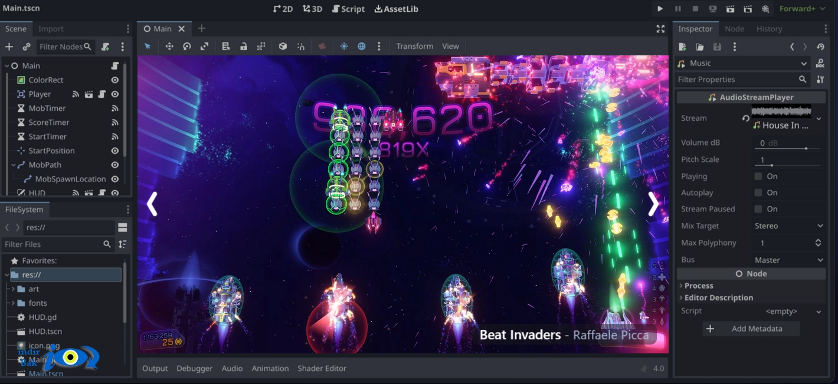Open the Main node's attached script icon

[115, 66]
